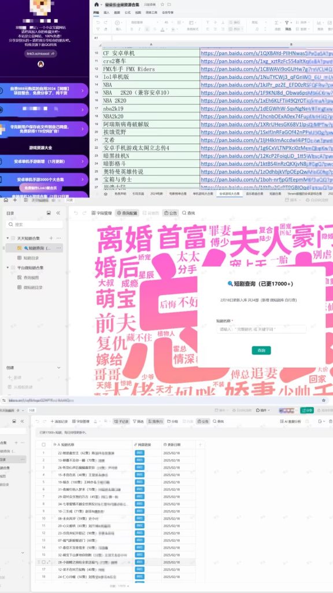
Task: Tick the select-all checkbox in table header
Action: pyautogui.click(x=43, y=445)
